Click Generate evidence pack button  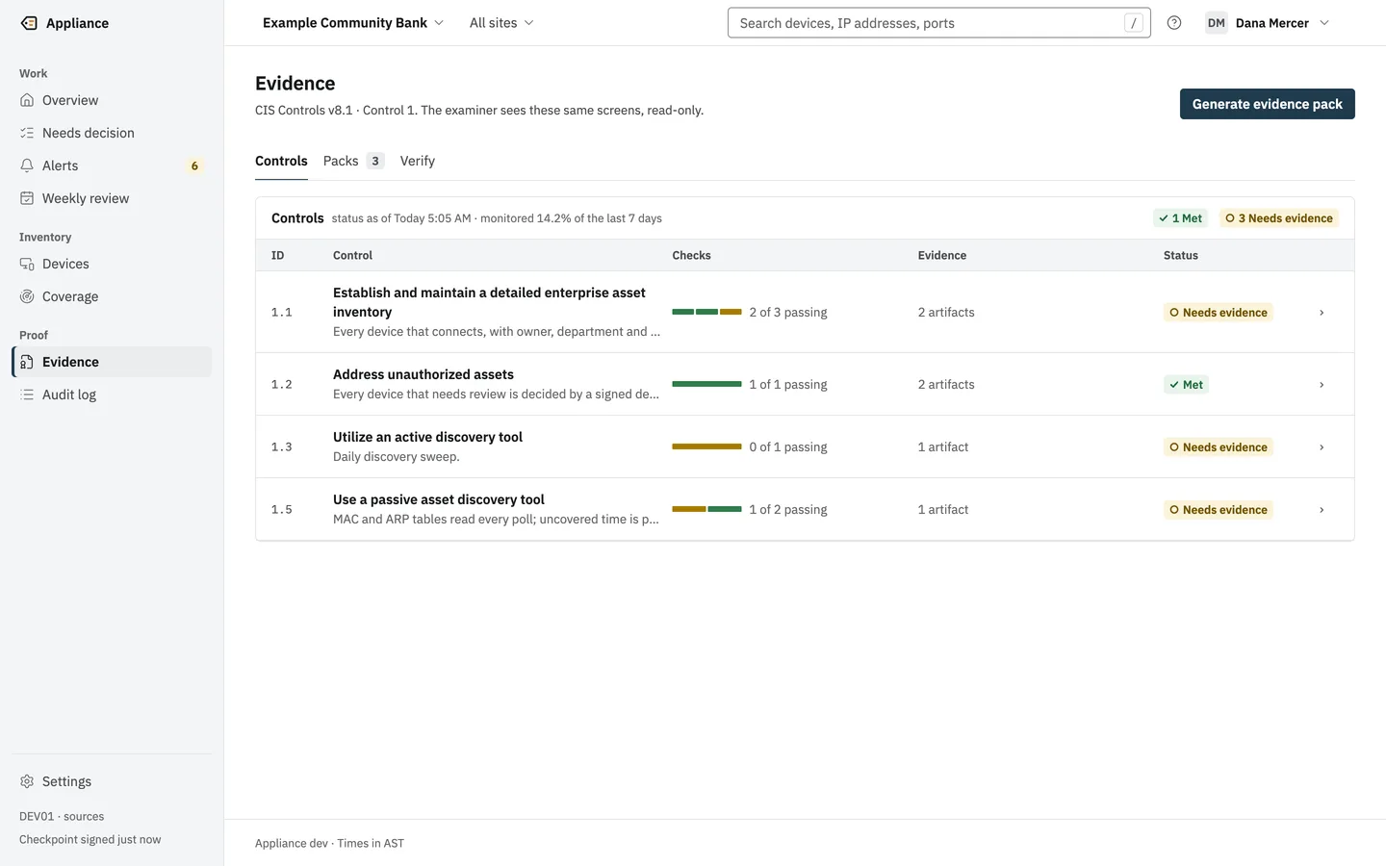(1268, 104)
